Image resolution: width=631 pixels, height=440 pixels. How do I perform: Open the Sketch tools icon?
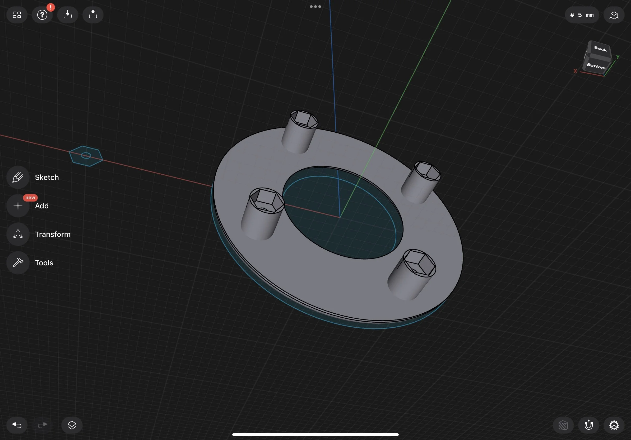pos(18,177)
